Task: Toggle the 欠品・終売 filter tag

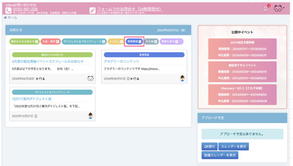Action: click(50, 42)
